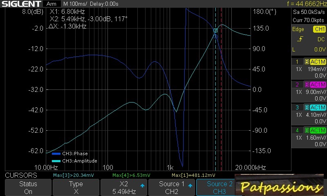Click the channel 3 cyan number indicator
Viewport: 327px width, 196px height.
[297, 107]
